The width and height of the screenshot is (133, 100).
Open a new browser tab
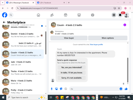(69, 3)
